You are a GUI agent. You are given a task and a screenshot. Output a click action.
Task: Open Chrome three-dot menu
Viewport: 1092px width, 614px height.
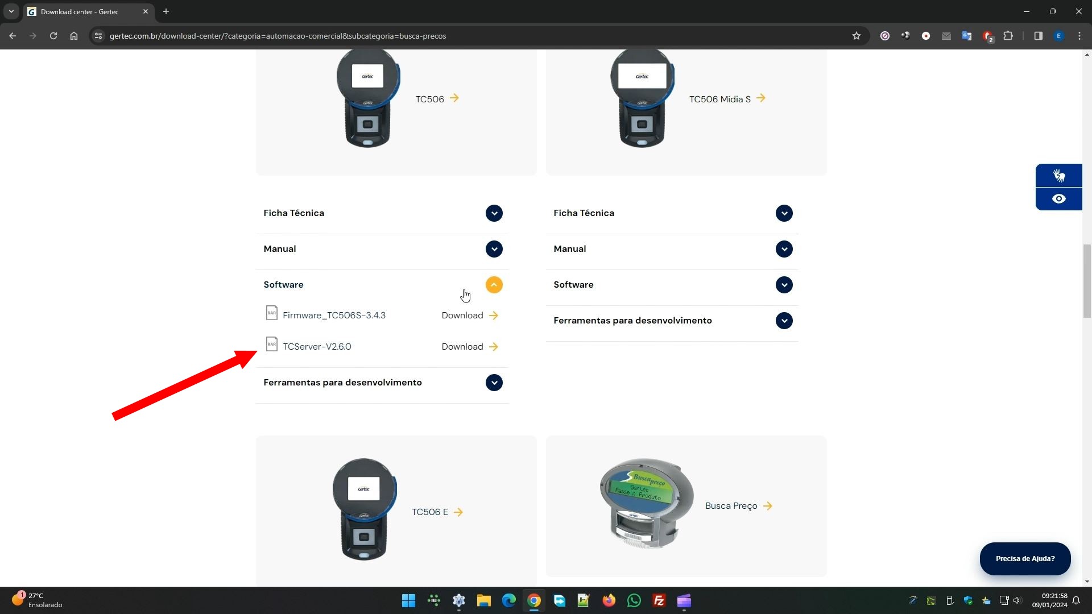tap(1079, 36)
